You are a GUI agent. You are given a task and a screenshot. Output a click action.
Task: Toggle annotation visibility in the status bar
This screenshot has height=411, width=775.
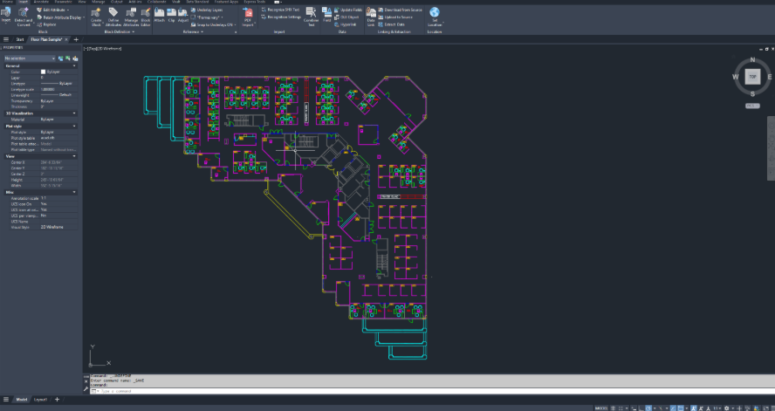(x=694, y=408)
